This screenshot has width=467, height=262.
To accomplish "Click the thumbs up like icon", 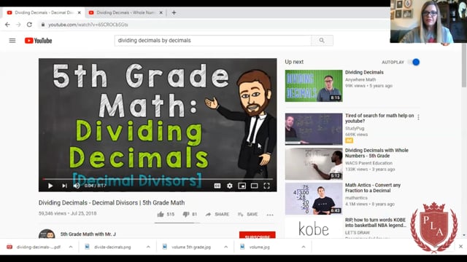I will pos(161,214).
